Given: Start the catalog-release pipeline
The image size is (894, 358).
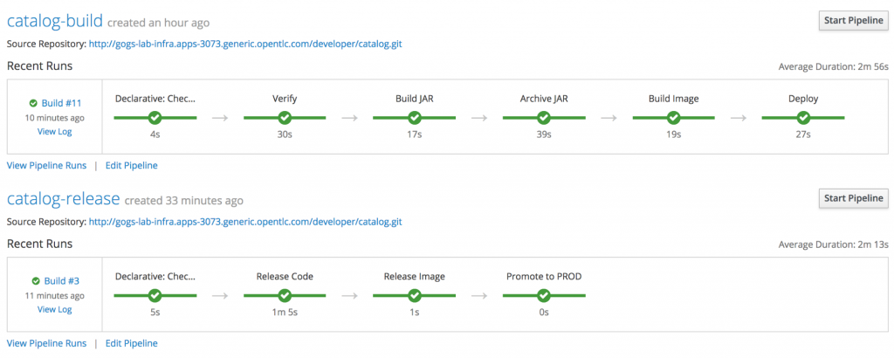Looking at the screenshot, I should click(853, 200).
